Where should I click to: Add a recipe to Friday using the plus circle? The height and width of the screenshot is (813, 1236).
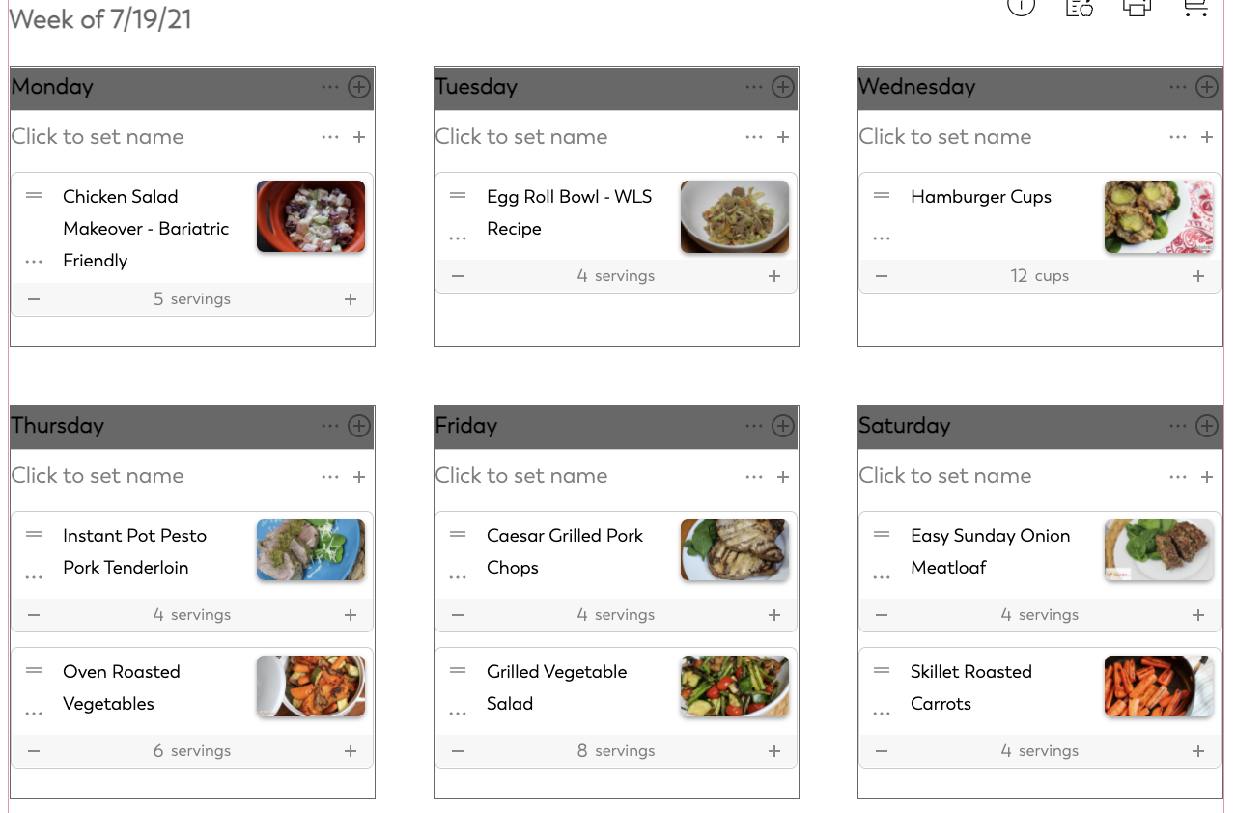pos(782,426)
